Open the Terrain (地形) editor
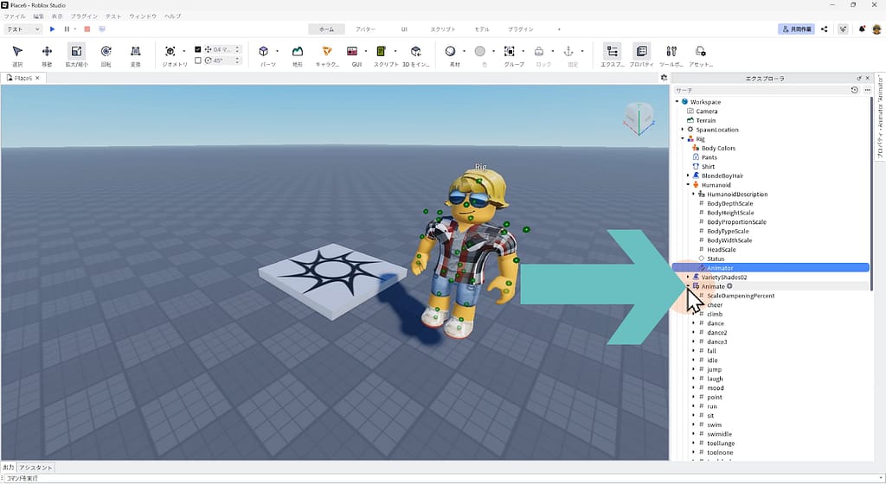This screenshot has height=498, width=886. (x=298, y=54)
